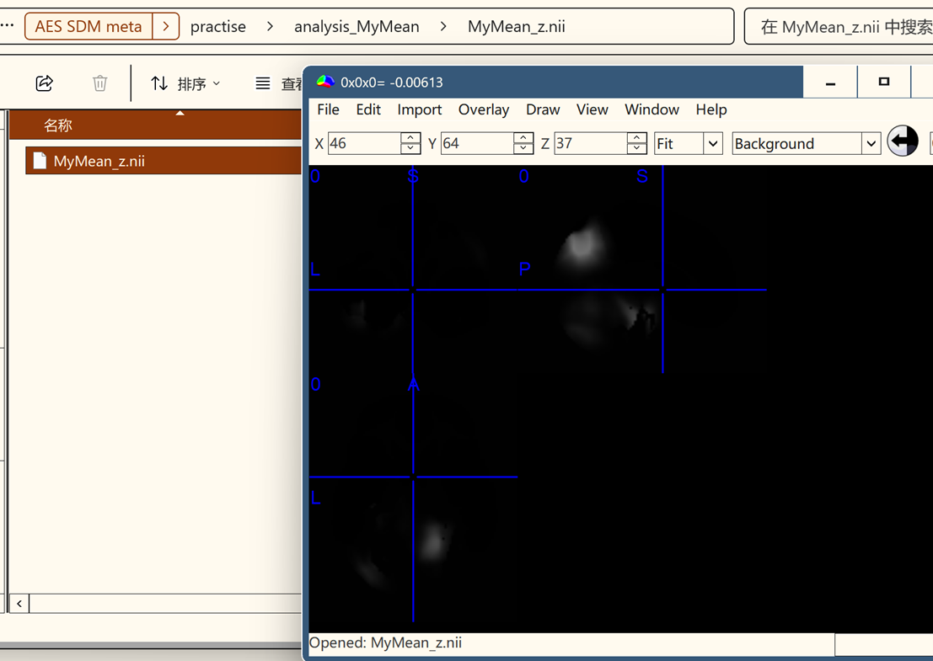
Task: Open the Draw menu
Action: point(543,109)
